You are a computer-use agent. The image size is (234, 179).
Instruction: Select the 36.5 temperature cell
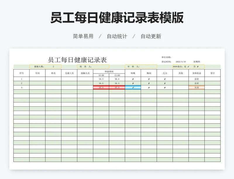point(101,79)
